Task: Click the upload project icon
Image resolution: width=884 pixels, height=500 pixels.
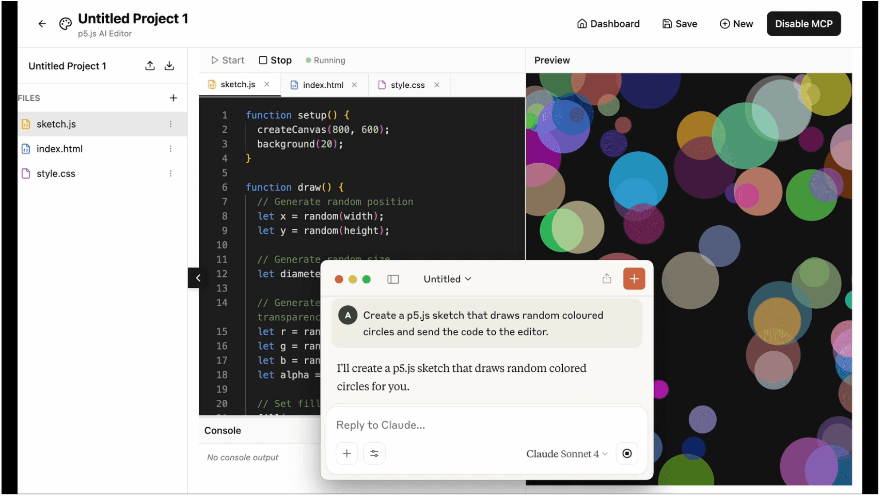Action: [150, 66]
